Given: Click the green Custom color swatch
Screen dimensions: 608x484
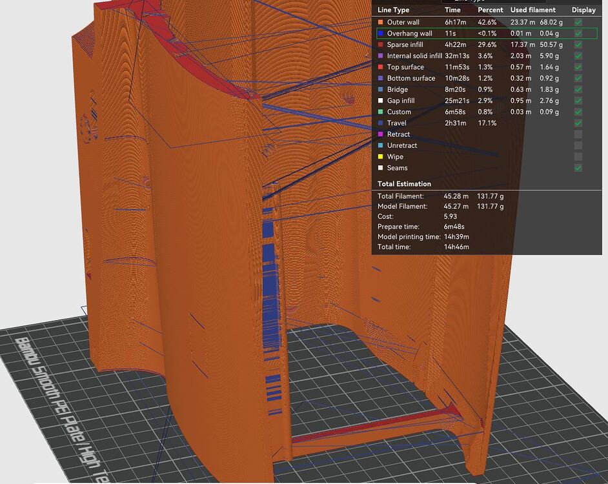Looking at the screenshot, I should (x=380, y=112).
